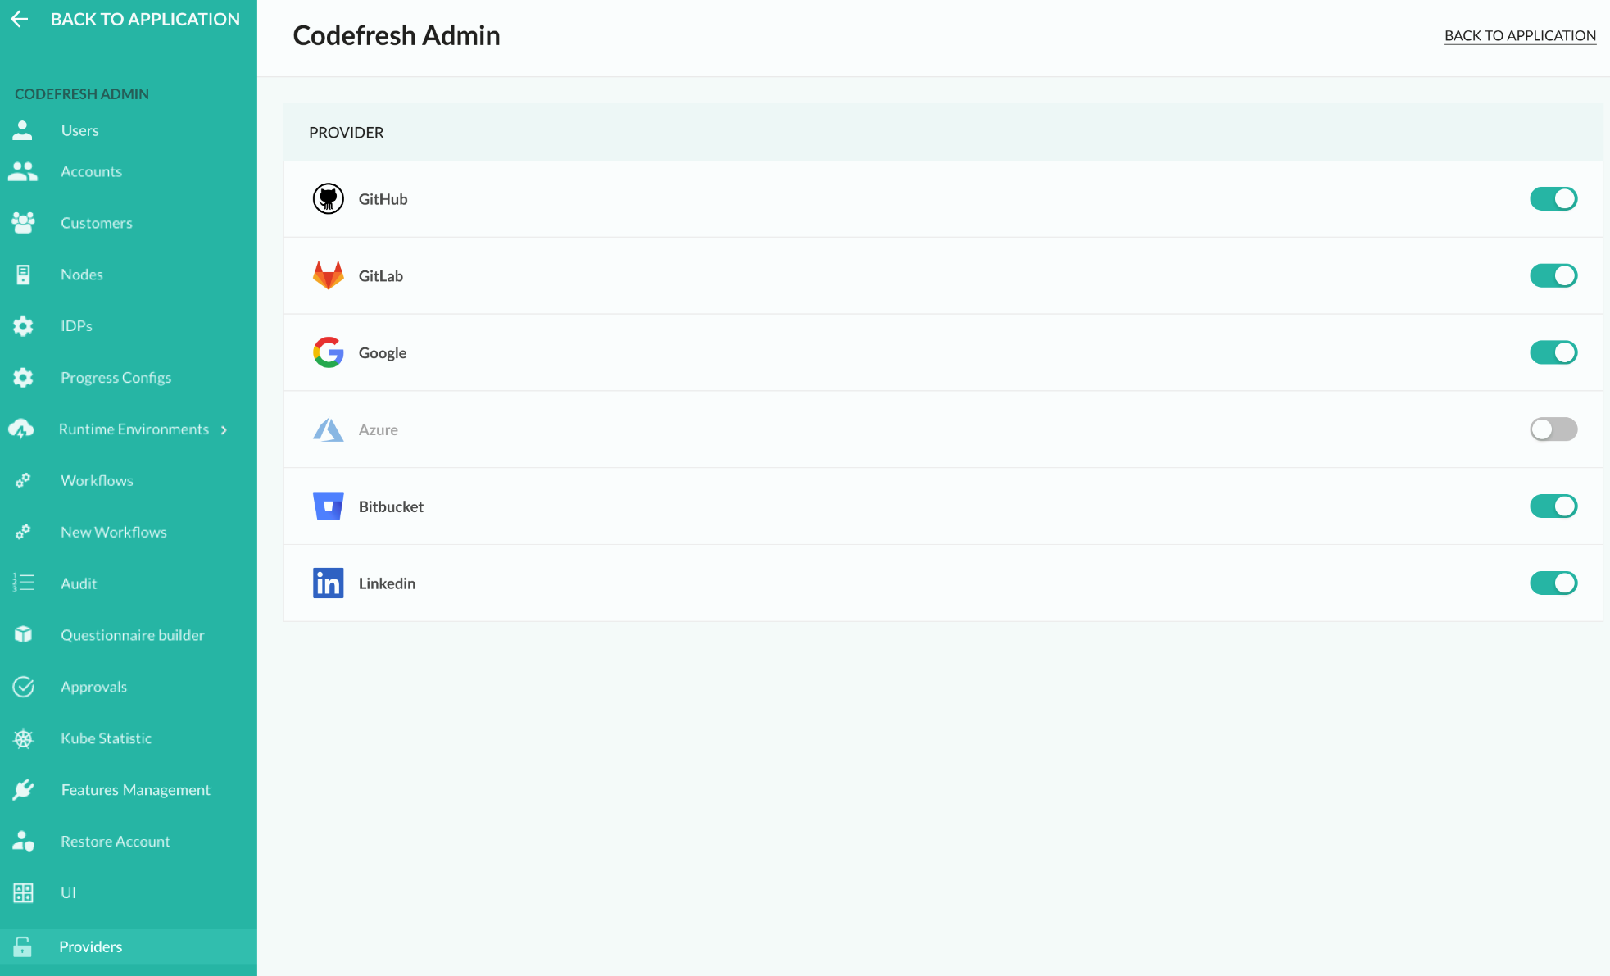This screenshot has width=1610, height=976.
Task: Open the Users menu item
Action: click(x=79, y=131)
